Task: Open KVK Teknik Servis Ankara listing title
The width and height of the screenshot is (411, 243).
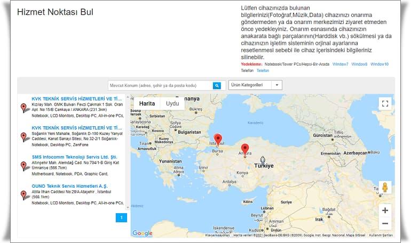Action: pos(77,99)
